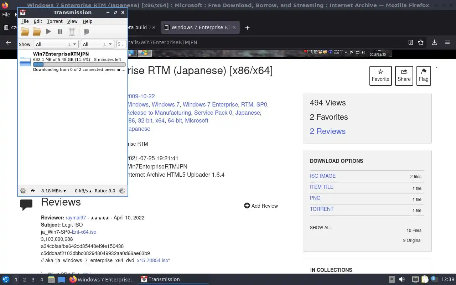Open the Windows 7 Enterprise topic link
This screenshot has height=285, width=456.
click(210, 104)
